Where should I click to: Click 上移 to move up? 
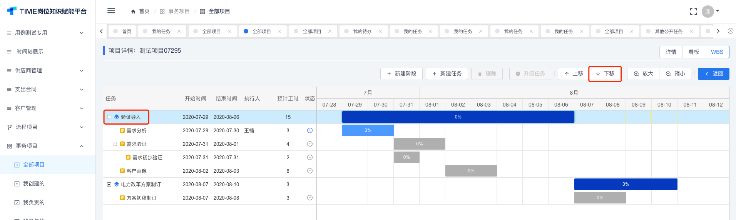pyautogui.click(x=574, y=73)
